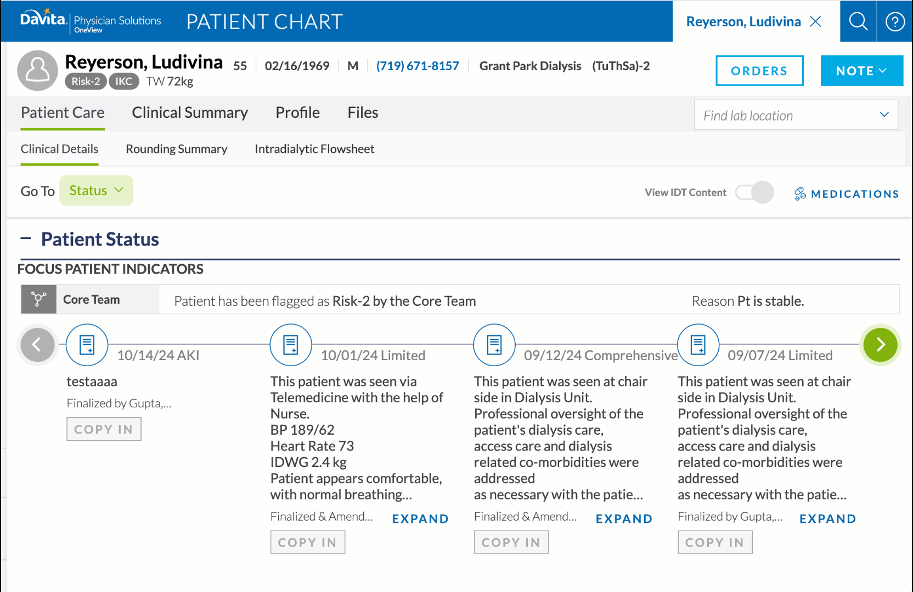
Task: Click the FOCUS PATIENT INDICATORS heading
Action: click(110, 269)
